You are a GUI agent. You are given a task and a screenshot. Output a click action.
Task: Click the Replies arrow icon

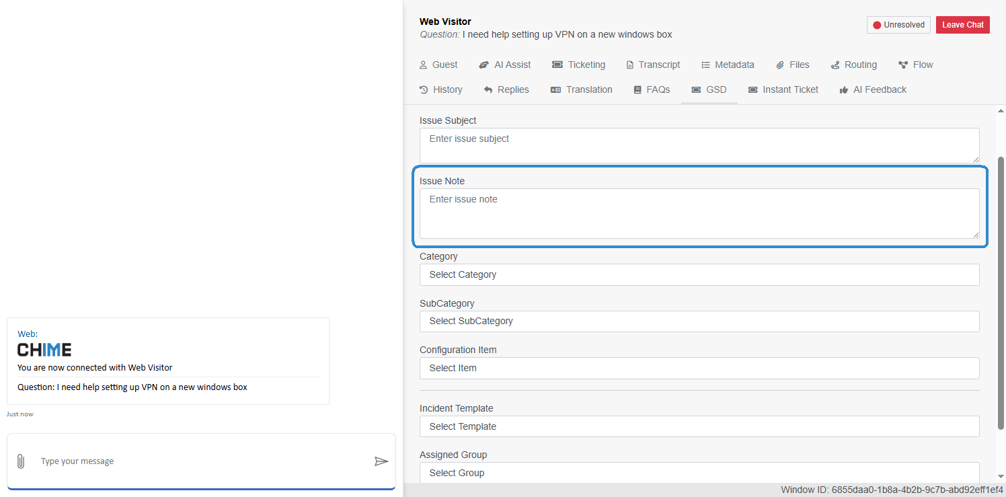pyautogui.click(x=488, y=90)
